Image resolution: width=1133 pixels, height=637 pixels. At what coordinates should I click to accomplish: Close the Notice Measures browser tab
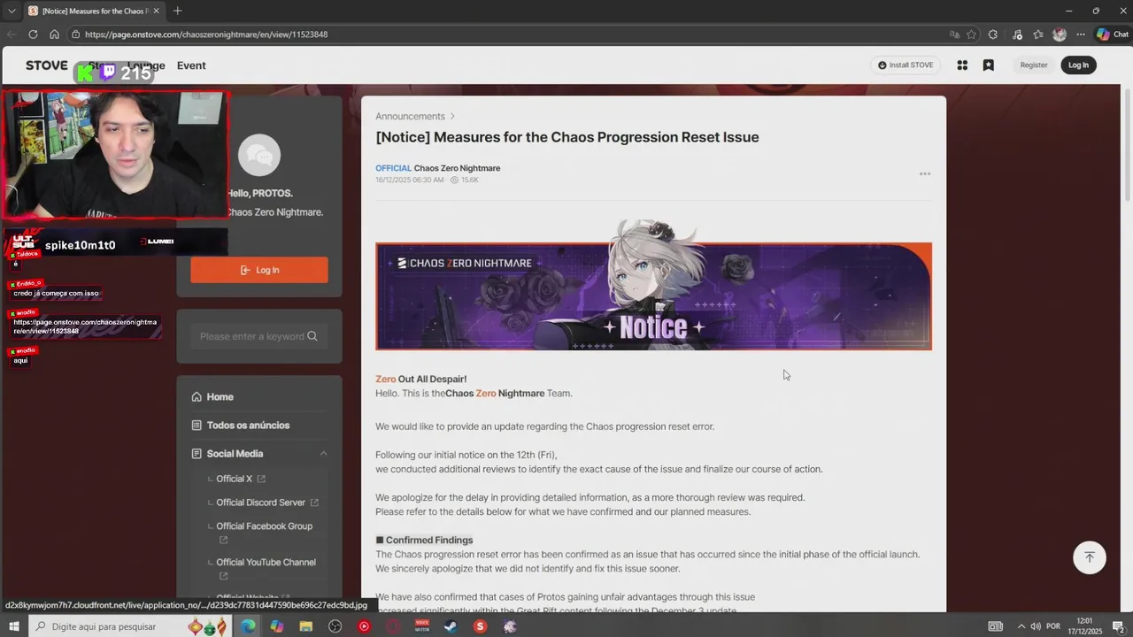157,11
